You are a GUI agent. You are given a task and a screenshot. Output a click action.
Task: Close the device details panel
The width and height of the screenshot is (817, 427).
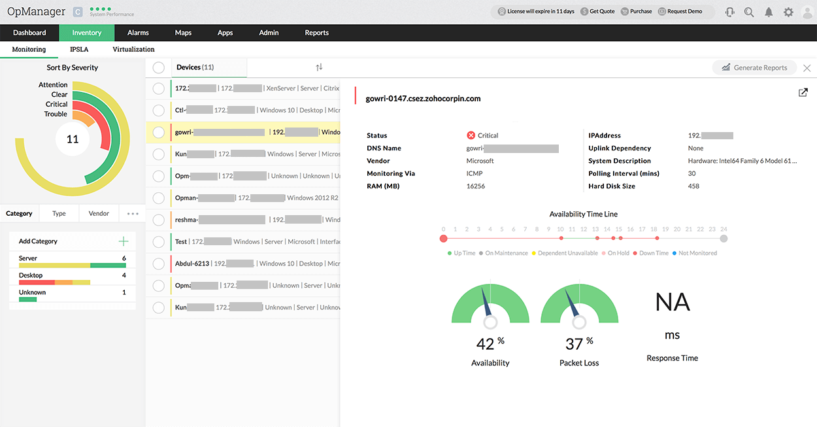[x=807, y=68]
